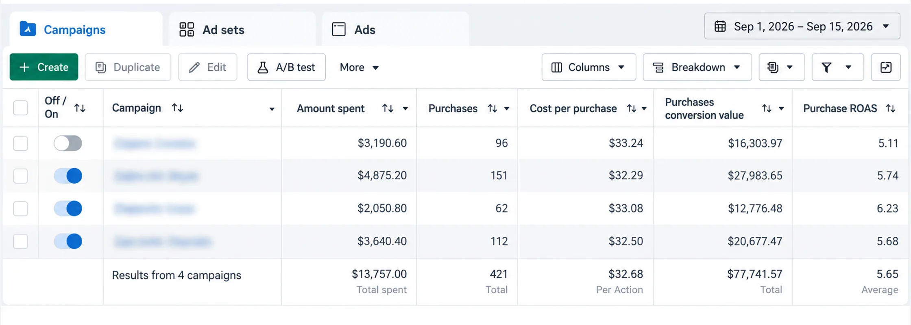Viewport: 911px width, 325px height.
Task: Expand the Amount spent column options caret
Action: point(405,108)
